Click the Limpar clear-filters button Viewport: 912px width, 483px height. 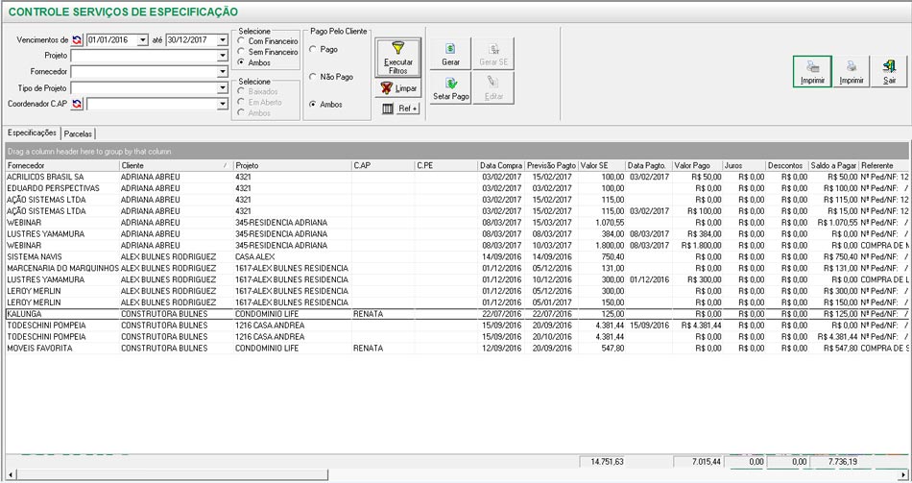pyautogui.click(x=397, y=88)
